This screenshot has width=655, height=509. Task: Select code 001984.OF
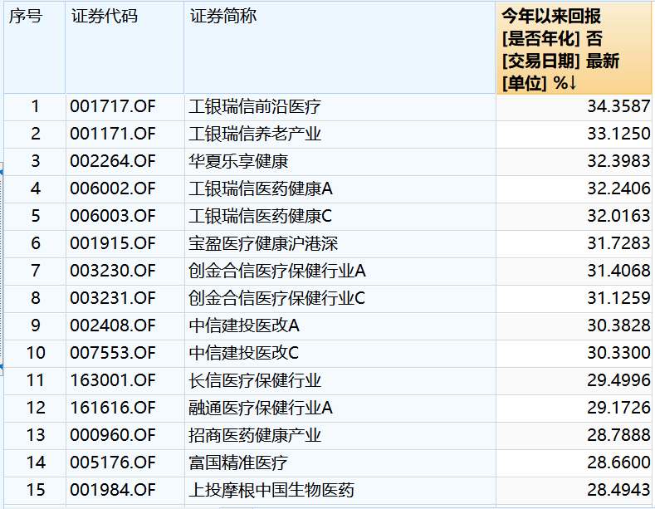tap(112, 490)
